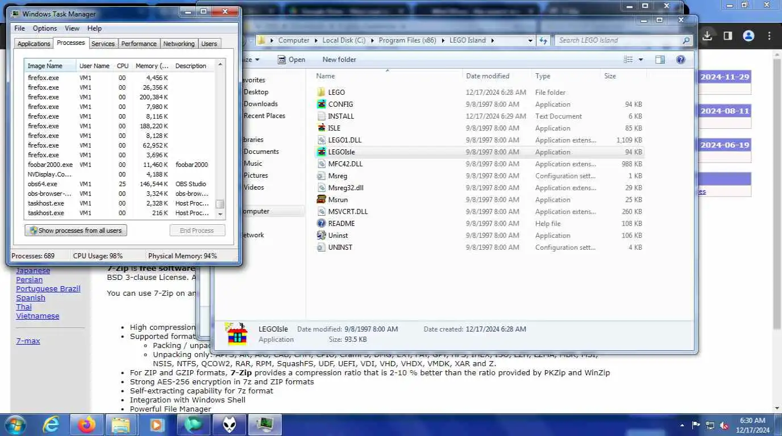
Task: Open Options menu in Task Manager
Action: pyautogui.click(x=45, y=28)
